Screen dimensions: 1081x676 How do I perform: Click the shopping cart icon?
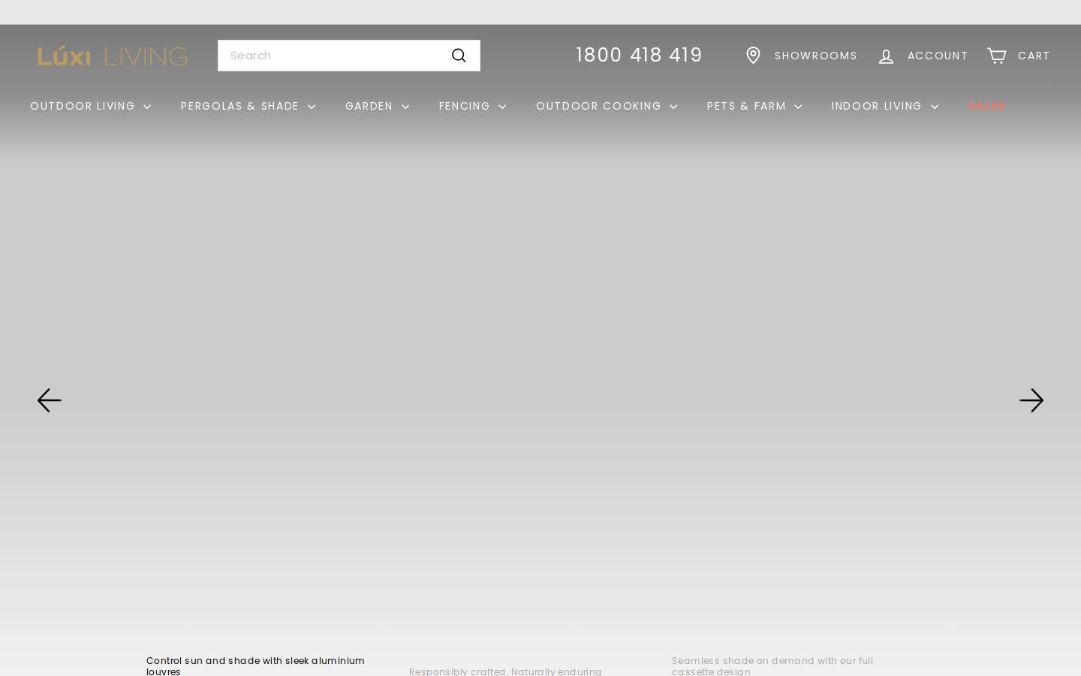click(996, 56)
